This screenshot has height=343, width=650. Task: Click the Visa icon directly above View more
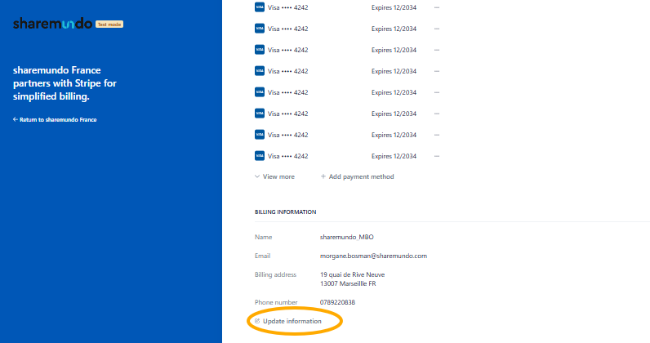[x=260, y=156]
